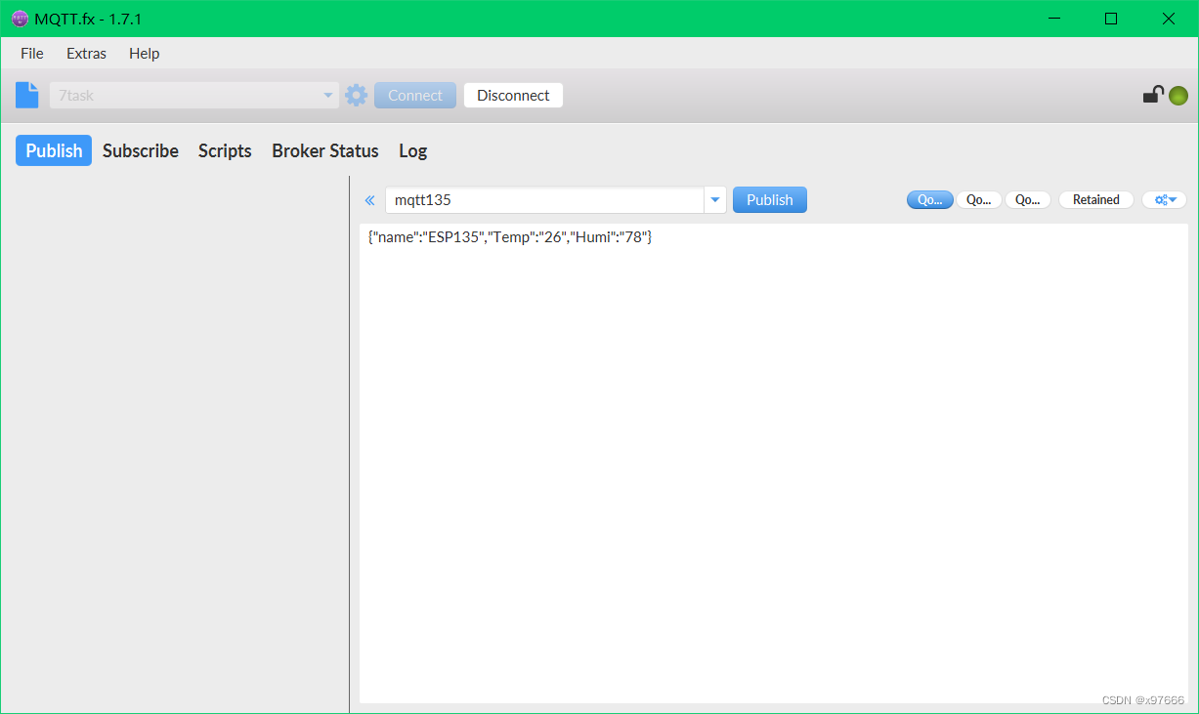This screenshot has height=714, width=1199.
Task: Click the JSON message payload text
Action: tap(510, 237)
